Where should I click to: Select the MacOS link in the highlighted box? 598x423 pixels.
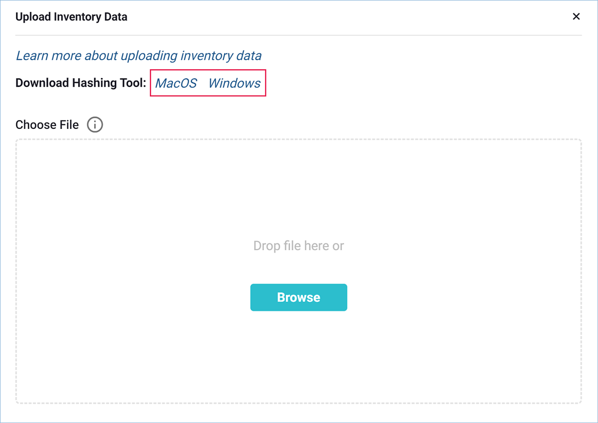point(176,83)
